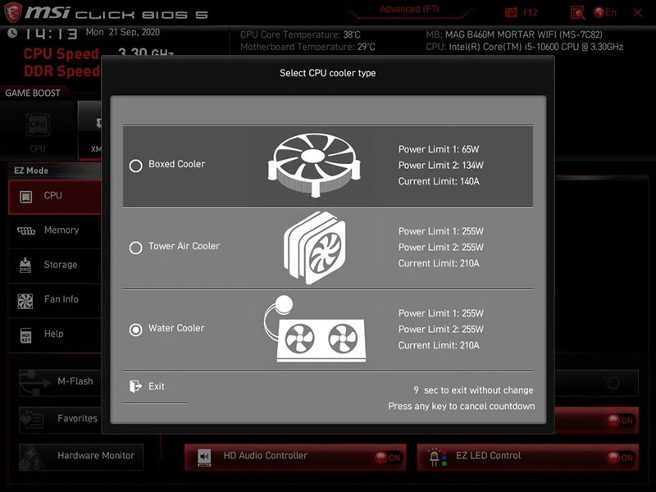Open the Fan Info section
The width and height of the screenshot is (656, 492).
pos(55,300)
